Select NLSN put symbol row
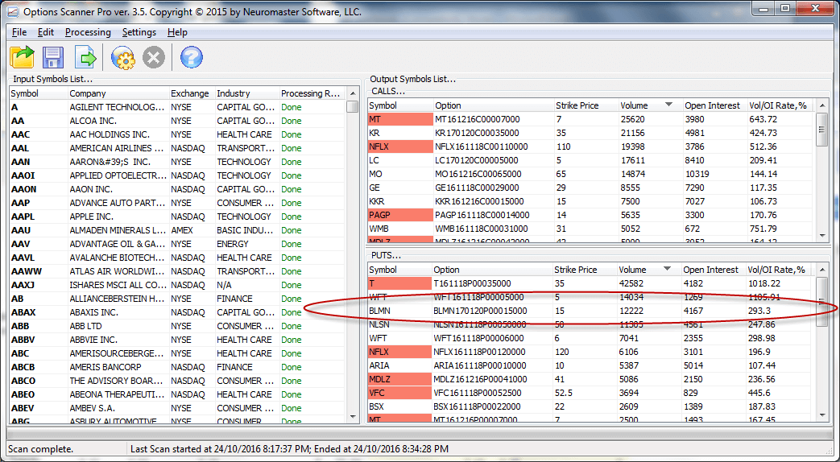The height and width of the screenshot is (462, 840). pyautogui.click(x=591, y=324)
